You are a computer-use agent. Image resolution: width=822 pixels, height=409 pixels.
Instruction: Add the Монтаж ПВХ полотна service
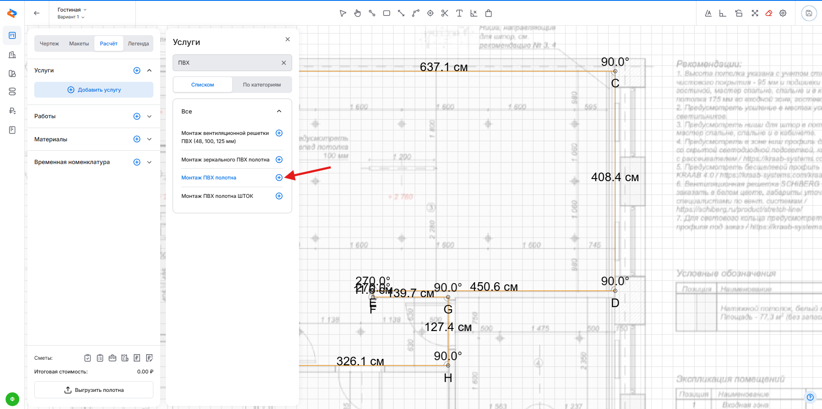(x=279, y=178)
